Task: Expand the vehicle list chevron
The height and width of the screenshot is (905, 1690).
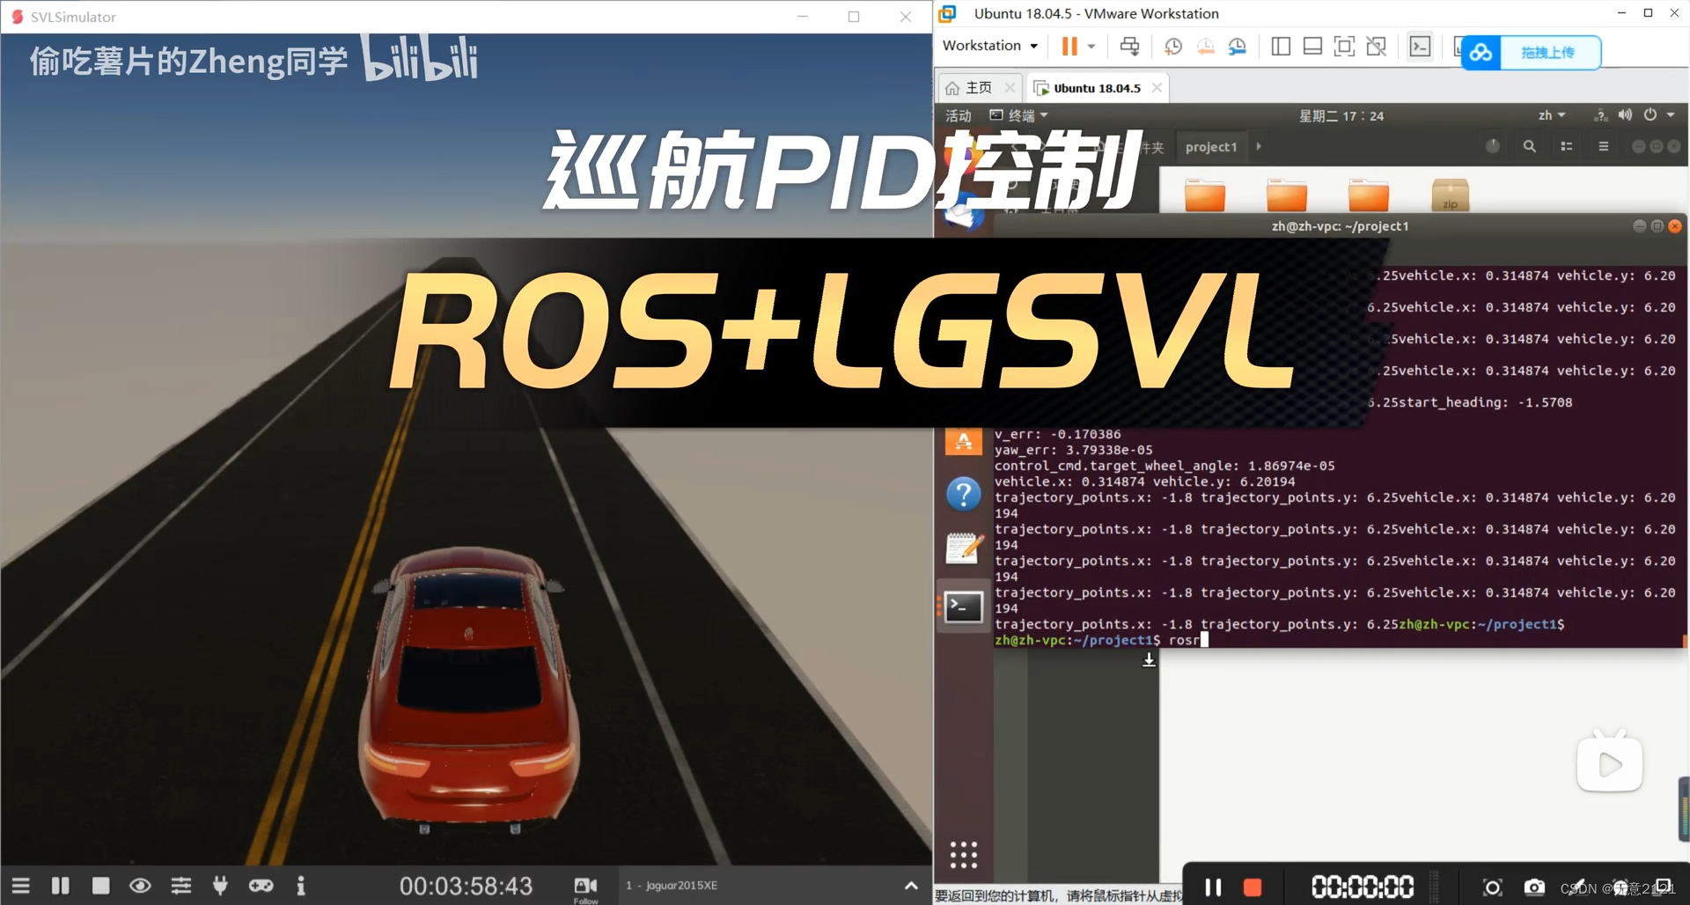Action: tap(911, 886)
